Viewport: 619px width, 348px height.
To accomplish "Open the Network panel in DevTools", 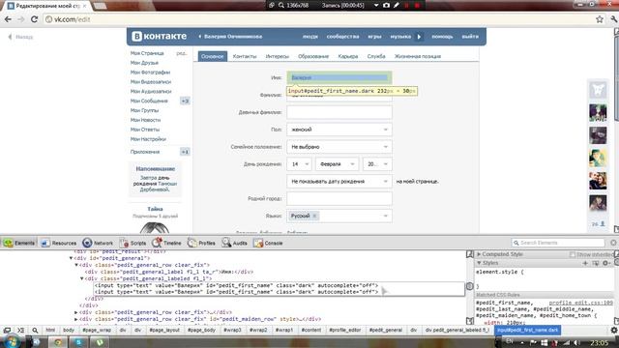I will coord(98,243).
